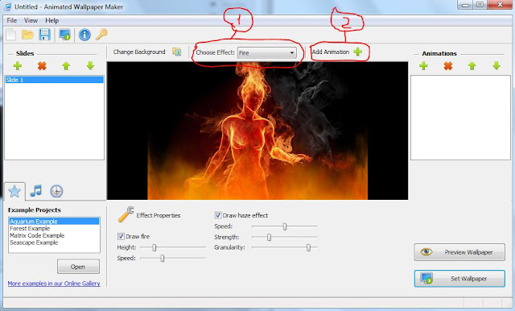Click the Change Background label
Image resolution: width=515 pixels, height=311 pixels.
139,52
